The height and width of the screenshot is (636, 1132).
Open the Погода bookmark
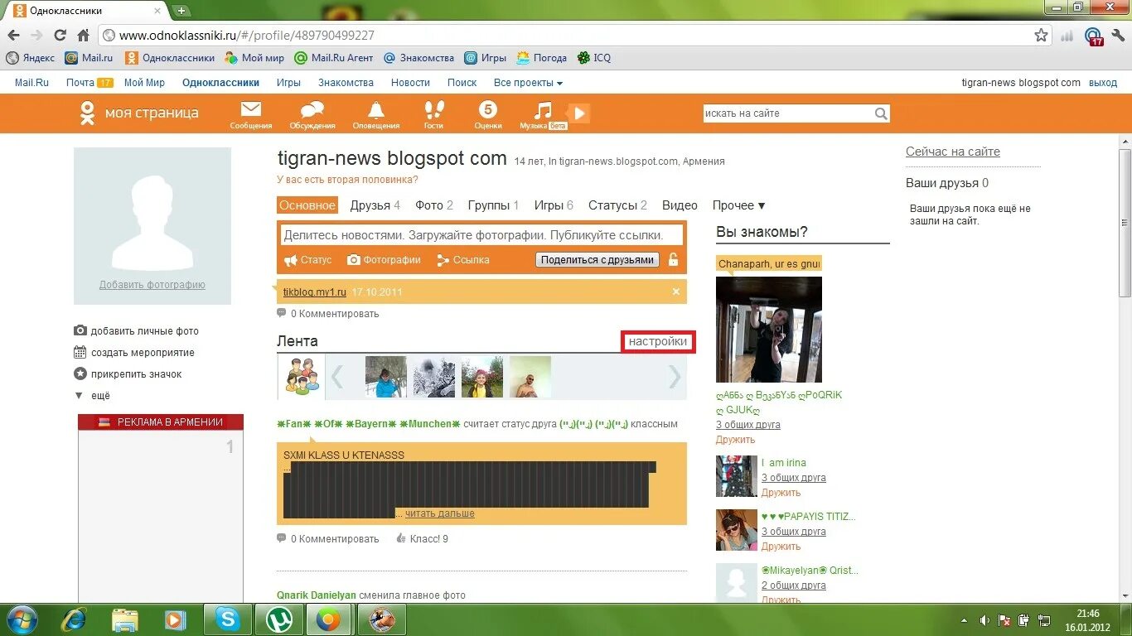(542, 58)
